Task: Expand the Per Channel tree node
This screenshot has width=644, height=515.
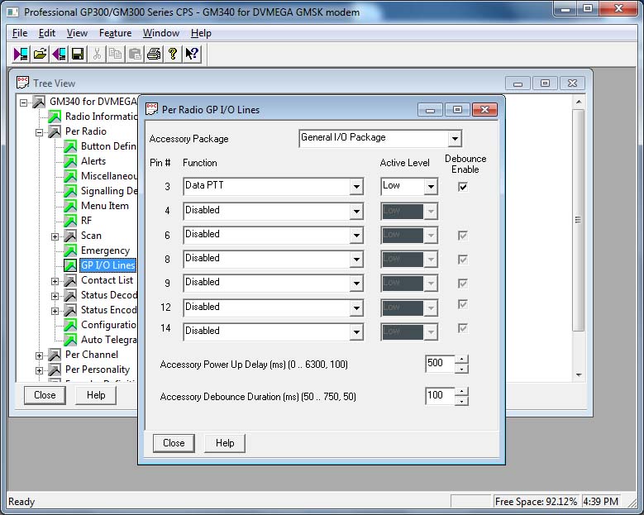Action: pyautogui.click(x=40, y=355)
